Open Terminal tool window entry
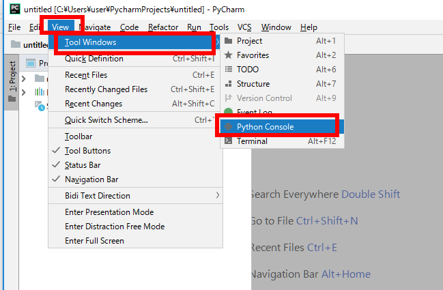443x290 pixels. (282, 141)
